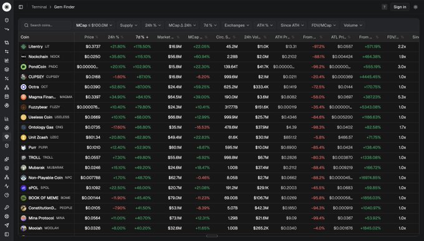
Task: Click the Litentry coin logo
Action: [x=24, y=47]
